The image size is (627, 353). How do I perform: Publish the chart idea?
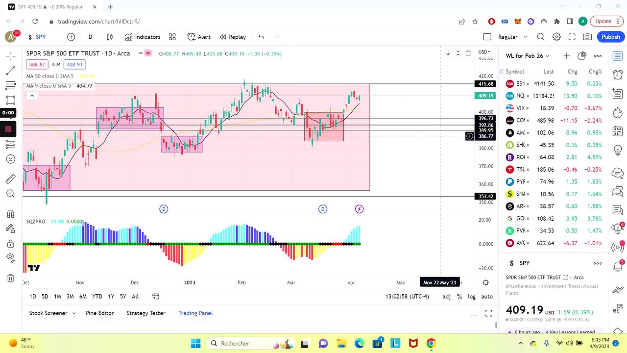[611, 37]
